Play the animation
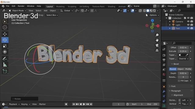This screenshot has height=109, width=195. (x=84, y=104)
